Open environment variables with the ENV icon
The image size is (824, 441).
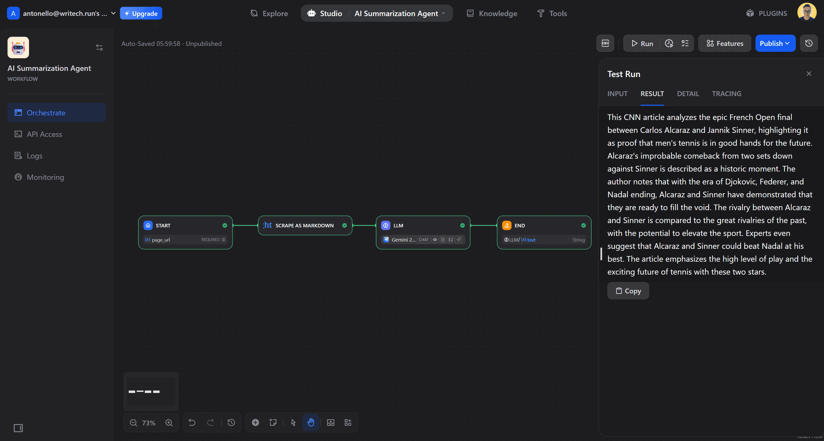click(605, 43)
